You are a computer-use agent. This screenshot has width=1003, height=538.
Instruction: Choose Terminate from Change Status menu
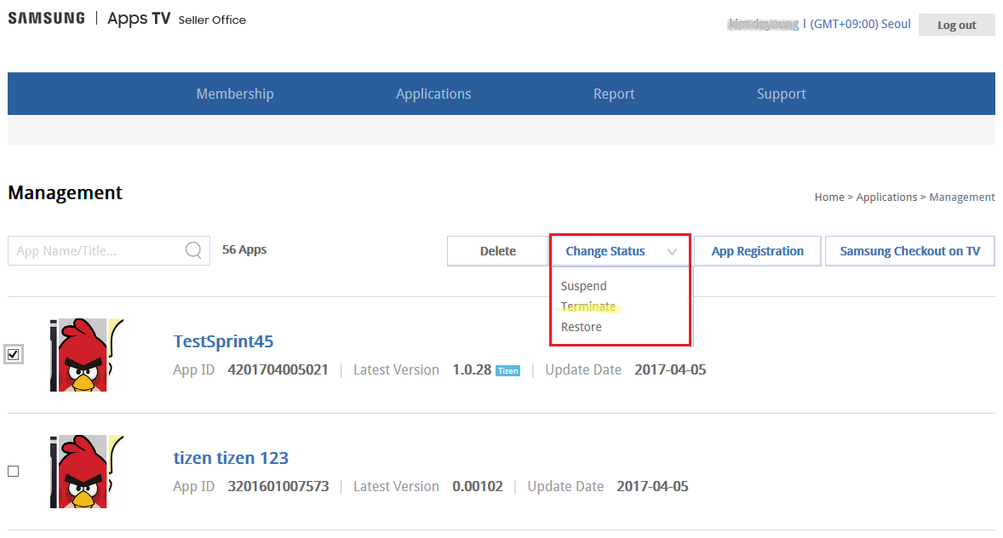coord(587,306)
